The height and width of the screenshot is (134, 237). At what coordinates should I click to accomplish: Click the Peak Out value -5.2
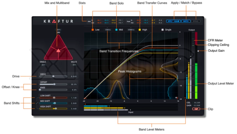tap(160, 23)
